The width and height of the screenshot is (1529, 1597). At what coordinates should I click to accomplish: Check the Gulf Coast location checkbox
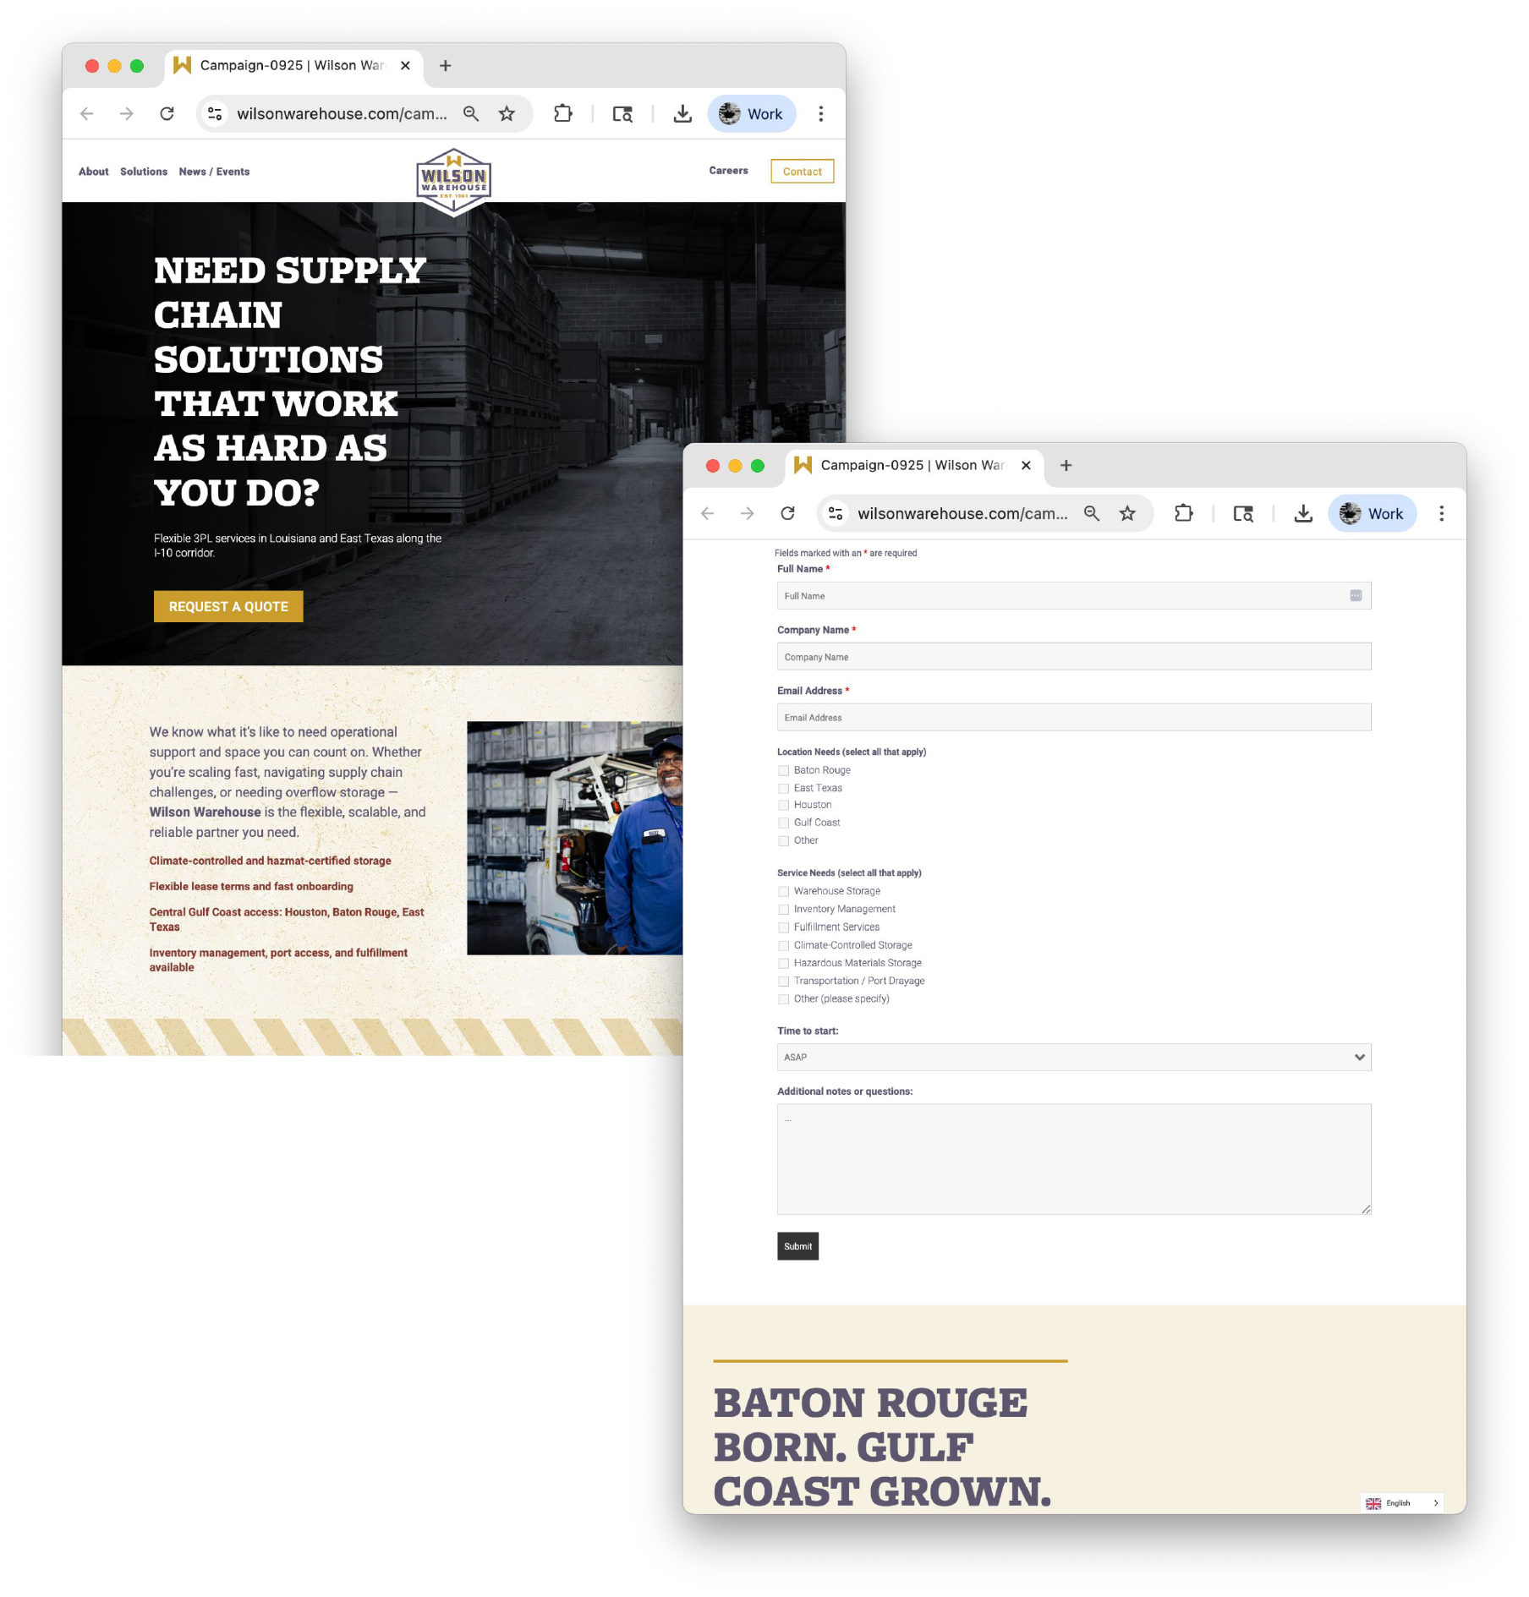coord(783,823)
